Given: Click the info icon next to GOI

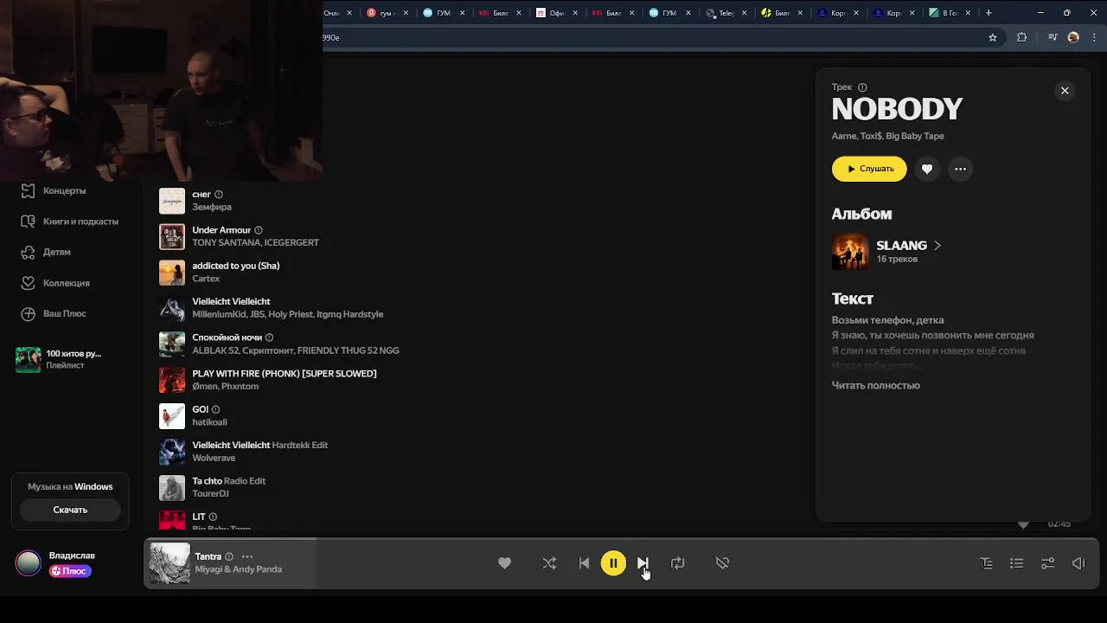Looking at the screenshot, I should click(216, 409).
